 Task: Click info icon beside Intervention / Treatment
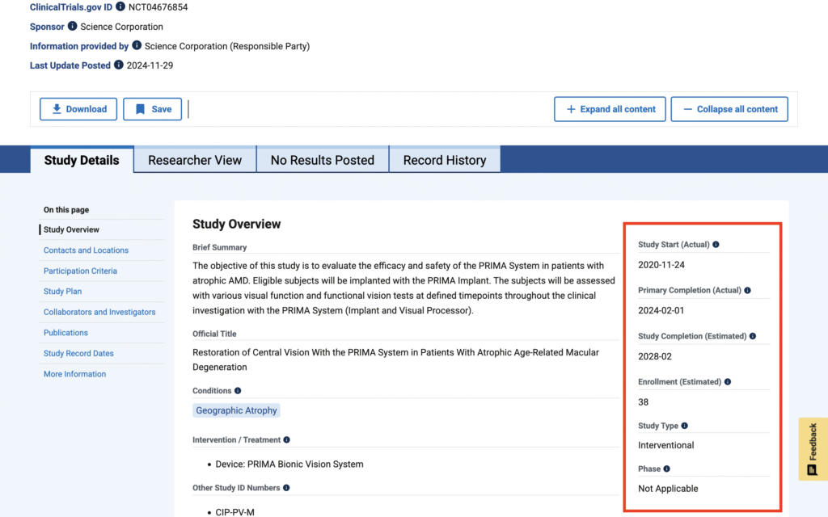(x=287, y=440)
